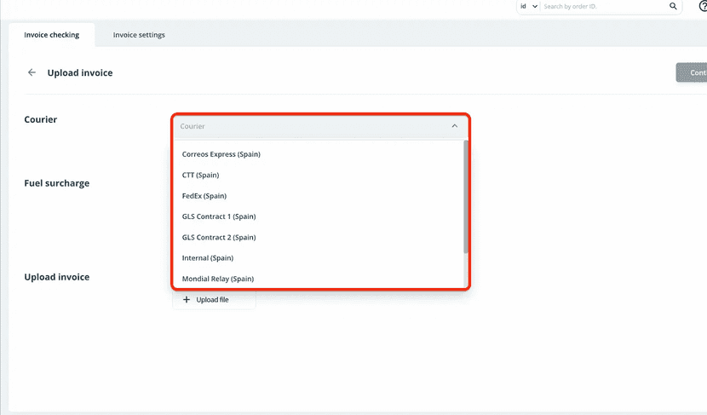The image size is (707, 415).
Task: Open help via the question mark icon
Action: click(702, 7)
